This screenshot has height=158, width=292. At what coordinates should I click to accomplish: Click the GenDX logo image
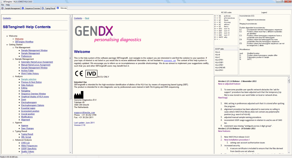coord(108,34)
